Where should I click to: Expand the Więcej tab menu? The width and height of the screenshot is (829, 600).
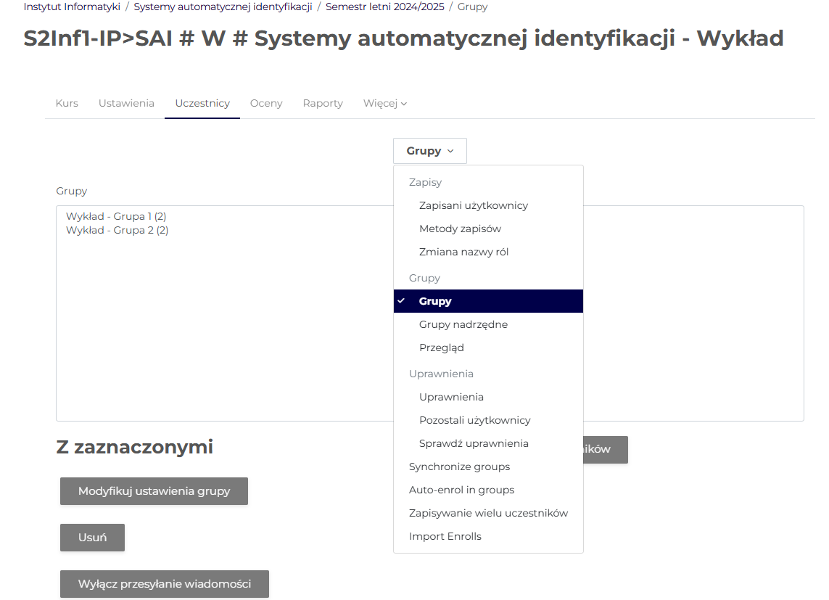(x=384, y=103)
